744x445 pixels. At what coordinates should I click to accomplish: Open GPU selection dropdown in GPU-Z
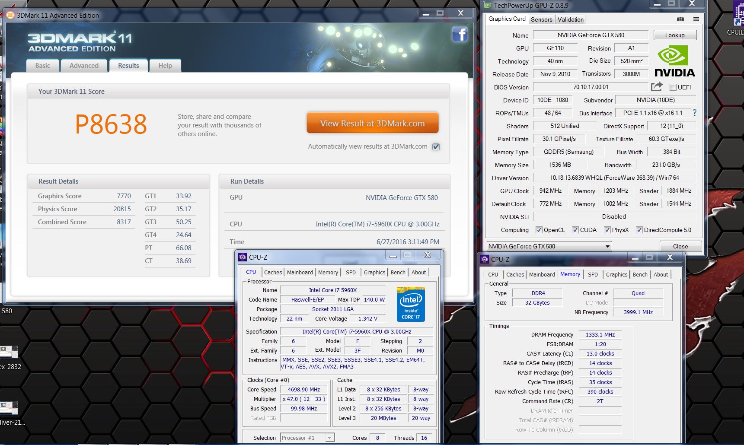click(x=549, y=246)
